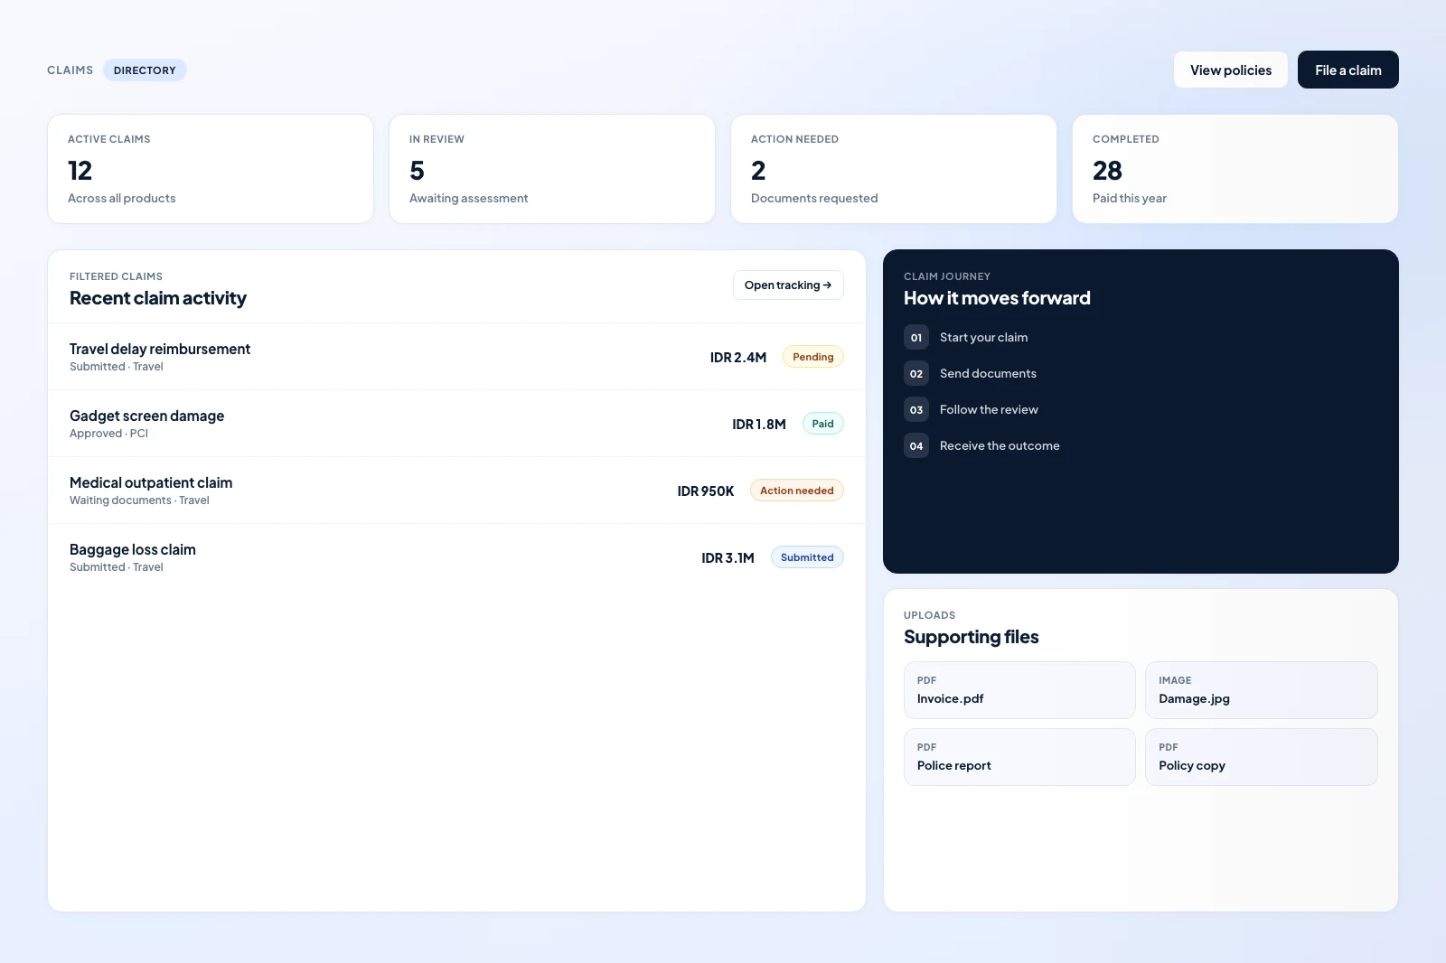Viewport: 1446px width, 963px height.
Task: Click the View policies button
Action: 1230,70
